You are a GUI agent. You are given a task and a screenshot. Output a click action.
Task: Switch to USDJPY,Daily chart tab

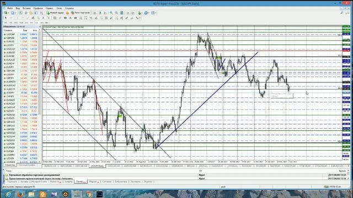[97, 166]
